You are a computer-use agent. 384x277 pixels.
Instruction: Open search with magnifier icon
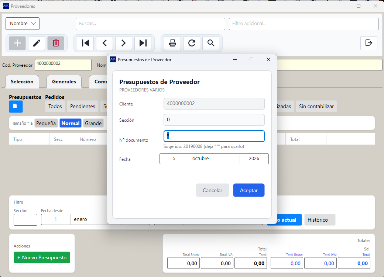click(211, 43)
